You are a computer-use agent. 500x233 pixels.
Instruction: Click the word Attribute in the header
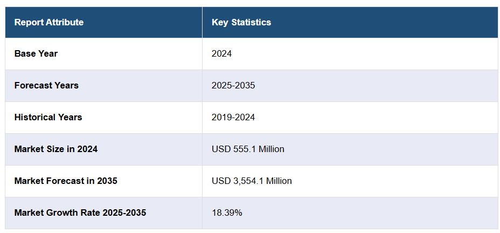click(x=64, y=22)
